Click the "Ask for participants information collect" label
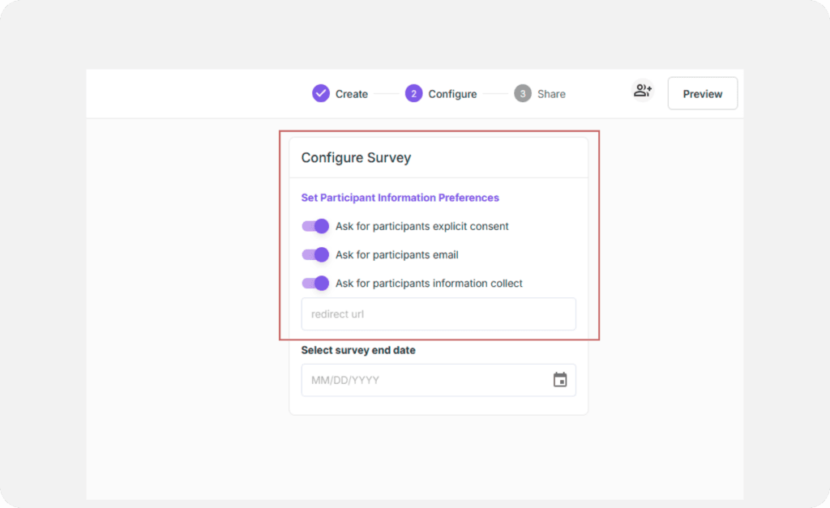The image size is (830, 508). (429, 284)
